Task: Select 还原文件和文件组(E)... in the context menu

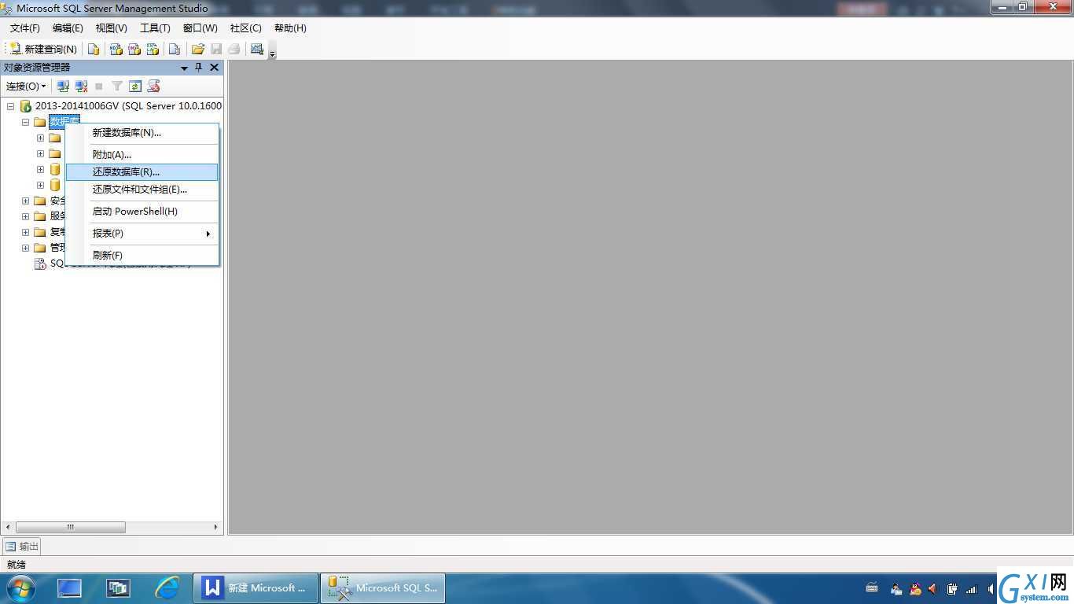Action: 142,190
